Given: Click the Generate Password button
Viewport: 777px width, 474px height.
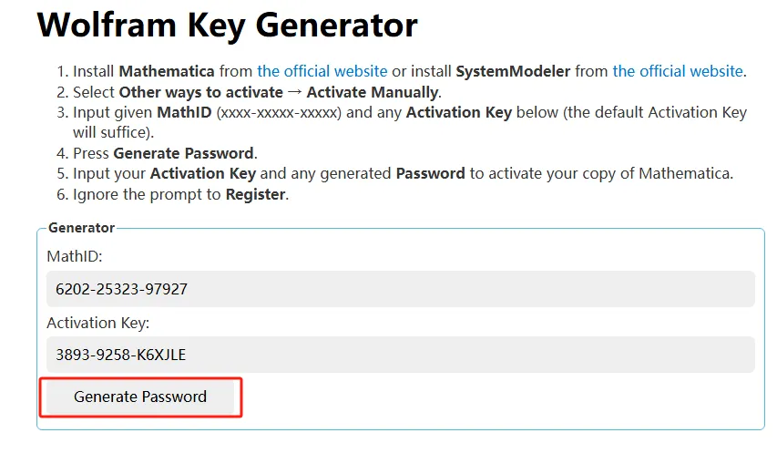Looking at the screenshot, I should pyautogui.click(x=140, y=397).
